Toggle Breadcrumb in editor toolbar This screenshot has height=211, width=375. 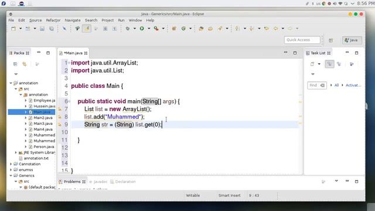77,29
